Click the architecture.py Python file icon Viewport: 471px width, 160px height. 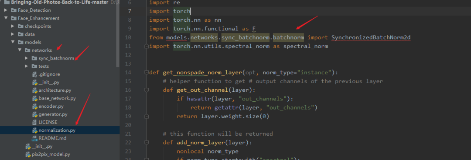click(x=34, y=90)
